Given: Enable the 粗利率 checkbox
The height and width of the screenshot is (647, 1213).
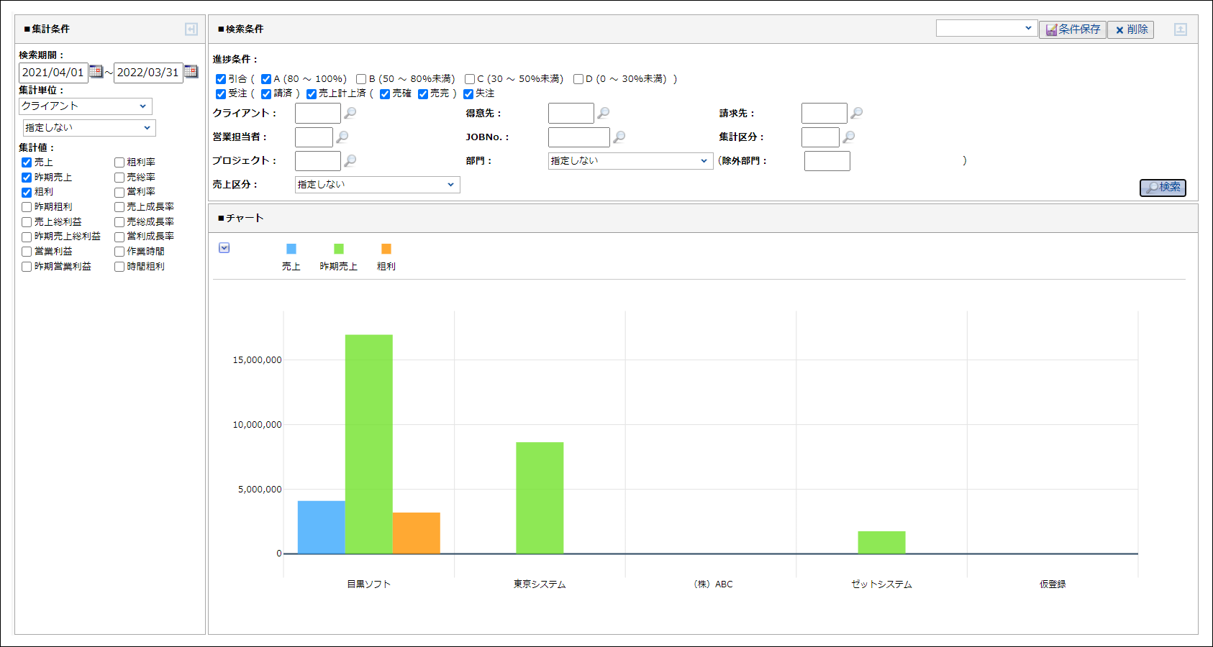Looking at the screenshot, I should (119, 162).
